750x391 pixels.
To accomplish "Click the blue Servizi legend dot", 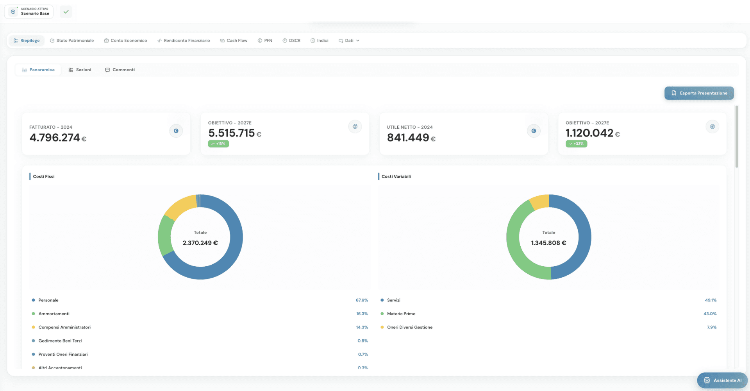I will (x=382, y=300).
